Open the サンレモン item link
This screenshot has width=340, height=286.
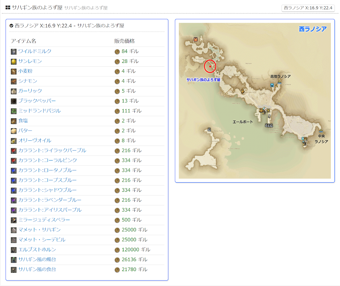[30, 61]
